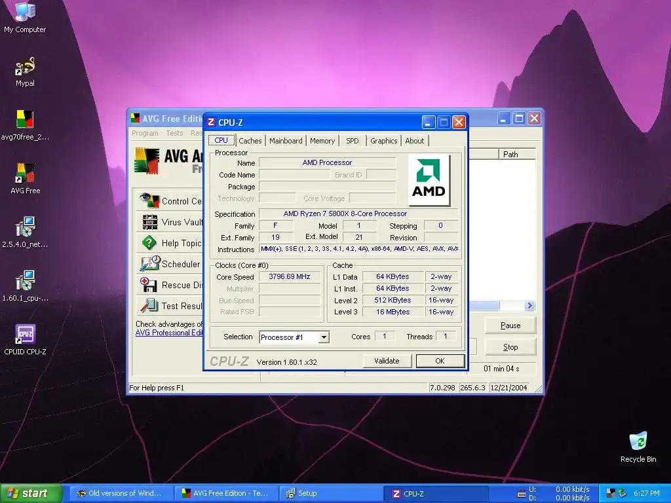Screen dimensions: 671x503
Task: Select the CPU tab in CPU-Z
Action: click(x=221, y=140)
